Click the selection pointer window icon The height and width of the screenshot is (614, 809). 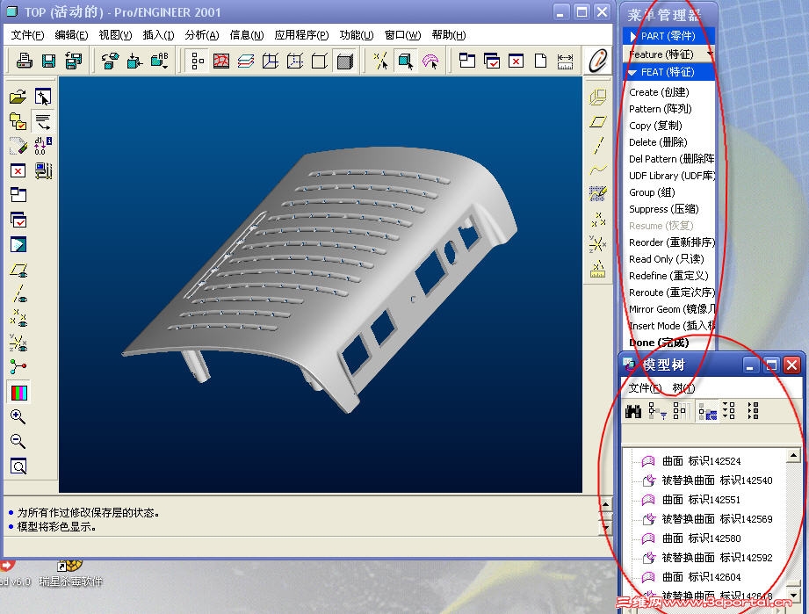click(43, 97)
